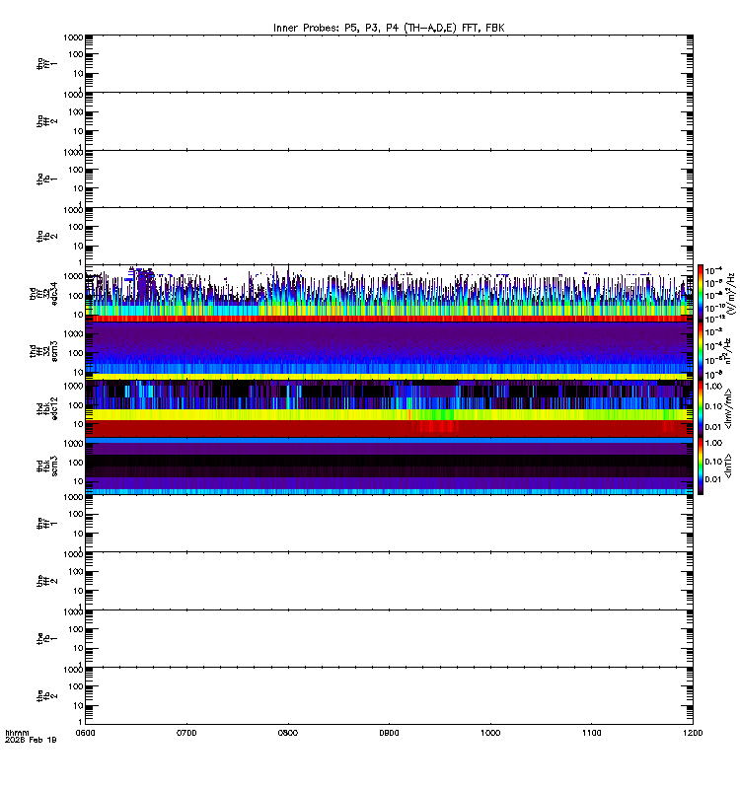
Task: Click the "the fb 1" panel label
Action: [x=46, y=638]
